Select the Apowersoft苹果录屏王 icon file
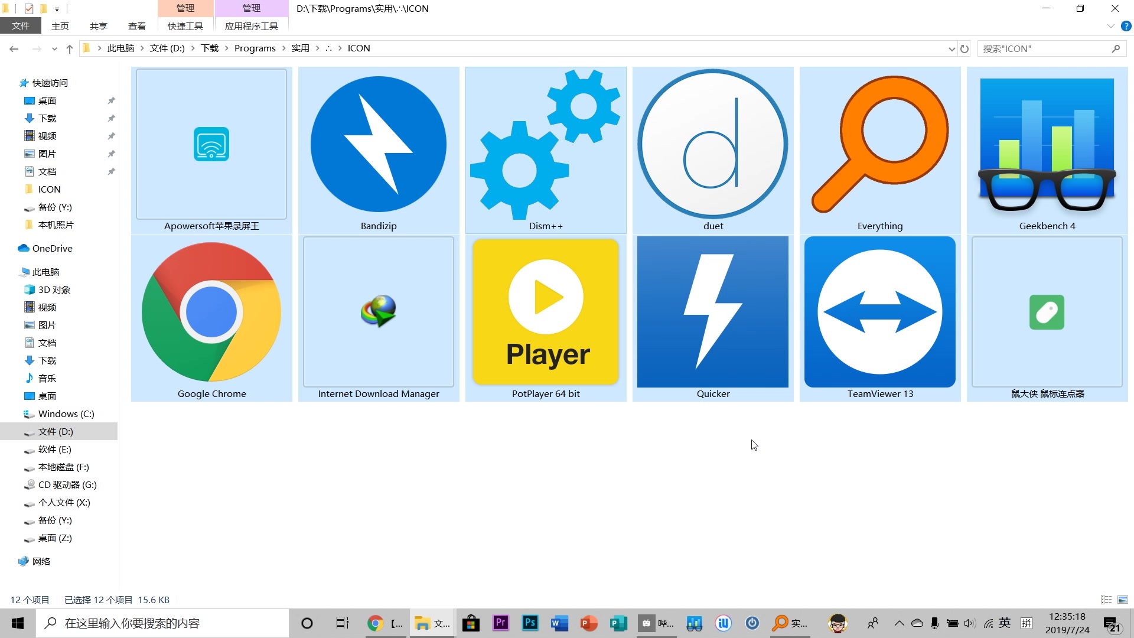The width and height of the screenshot is (1134, 638). [x=211, y=150]
